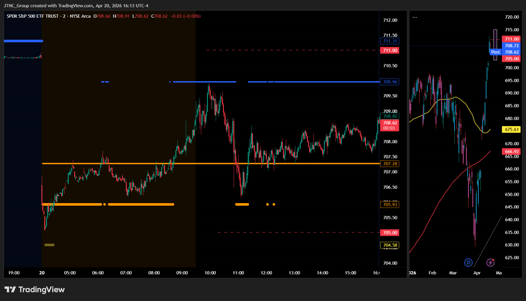This screenshot has width=526, height=301.
Task: Click the purple lightning bolt event icon
Action: pos(490,262)
